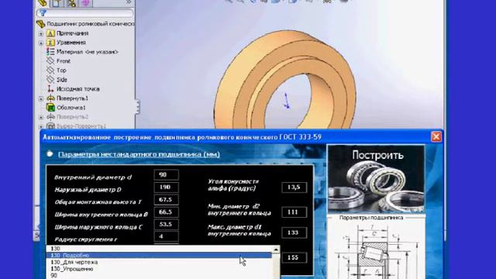Click the Радиус скругления r field
496x279 pixels.
[x=166, y=236]
